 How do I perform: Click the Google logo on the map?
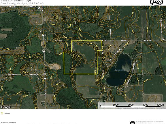click(6, 107)
